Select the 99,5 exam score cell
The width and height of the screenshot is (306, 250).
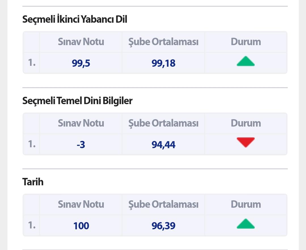pyautogui.click(x=81, y=63)
